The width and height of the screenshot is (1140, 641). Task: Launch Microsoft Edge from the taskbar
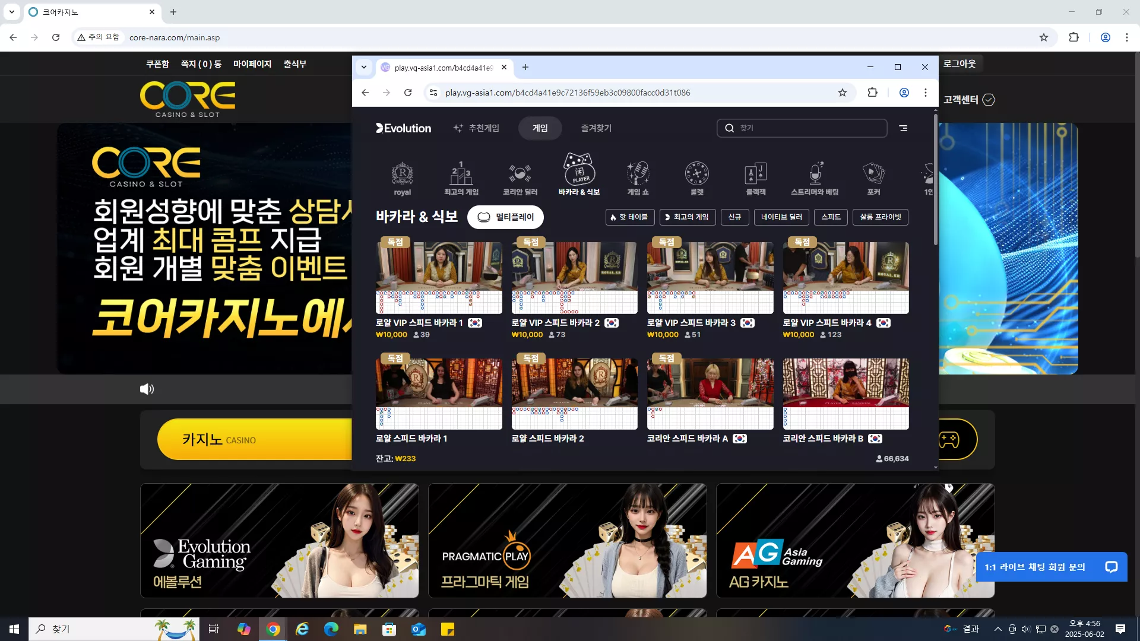coord(331,629)
